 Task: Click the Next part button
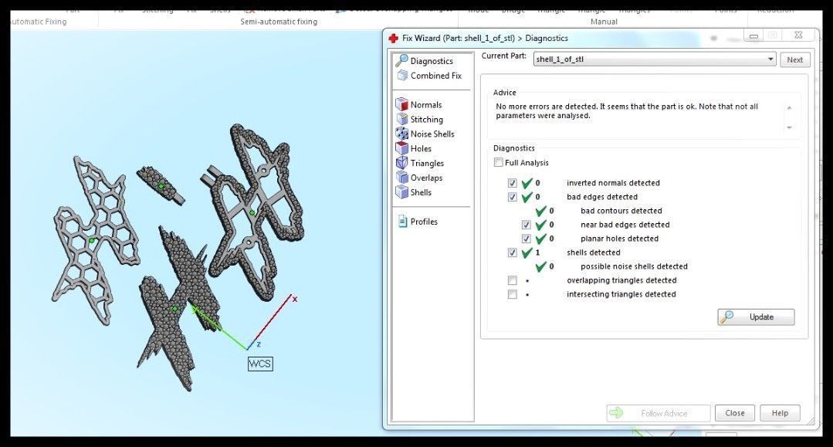(794, 59)
